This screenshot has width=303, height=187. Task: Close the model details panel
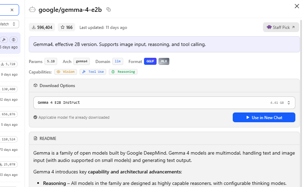[297, 6]
